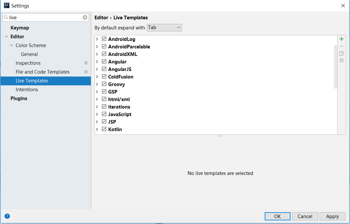Open the Intentions settings page
The image size is (350, 224).
(x=27, y=90)
